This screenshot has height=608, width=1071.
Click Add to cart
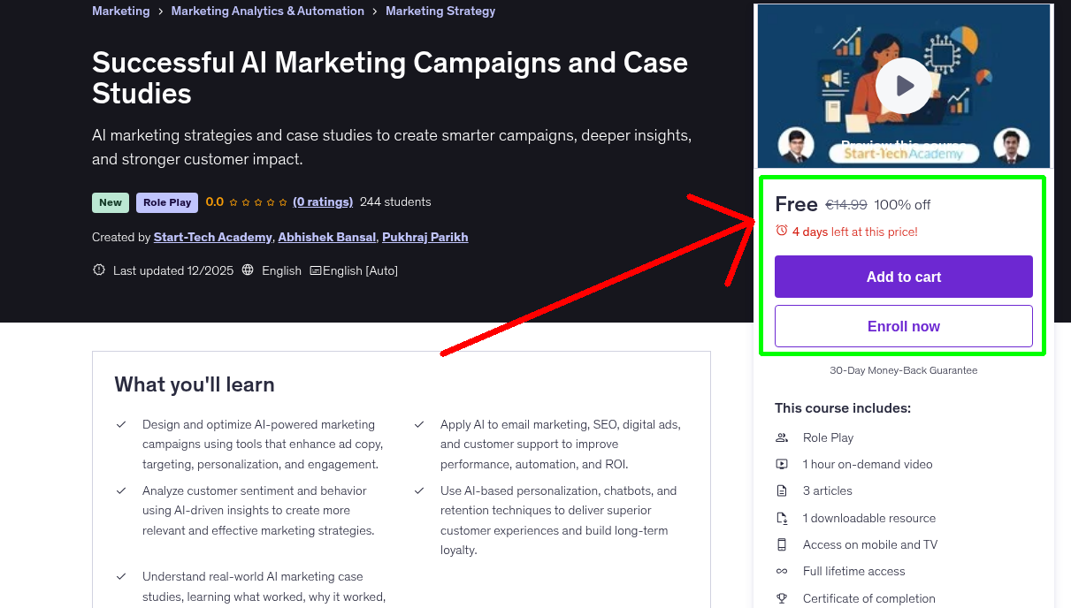click(903, 277)
